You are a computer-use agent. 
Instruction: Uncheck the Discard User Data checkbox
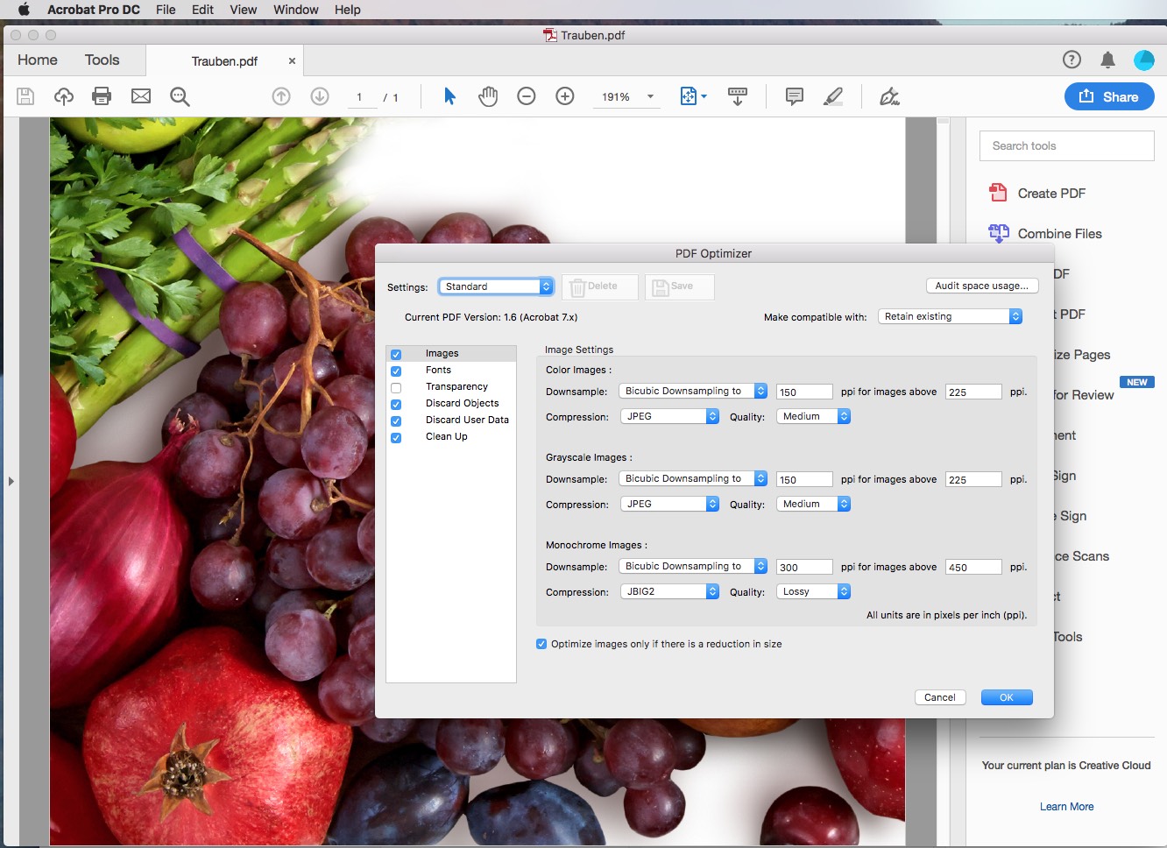396,420
